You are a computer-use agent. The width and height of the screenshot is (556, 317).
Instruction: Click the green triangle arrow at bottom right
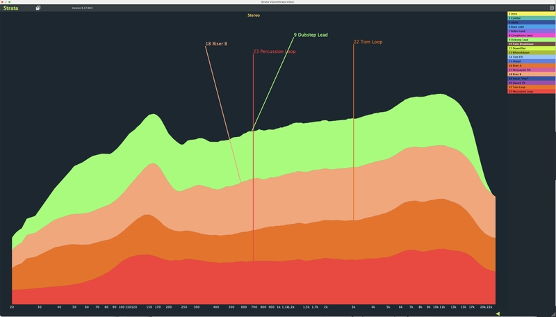coord(497,314)
